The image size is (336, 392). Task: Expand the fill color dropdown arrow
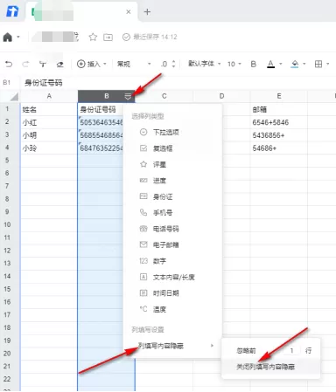pyautogui.click(x=304, y=64)
